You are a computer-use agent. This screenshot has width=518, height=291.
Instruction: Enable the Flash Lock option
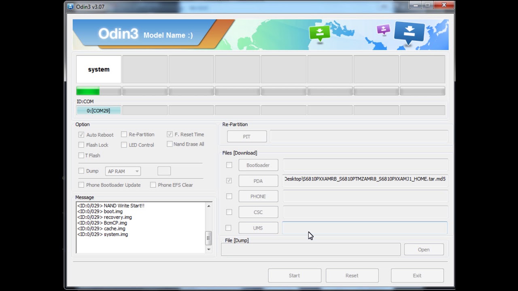(x=81, y=145)
